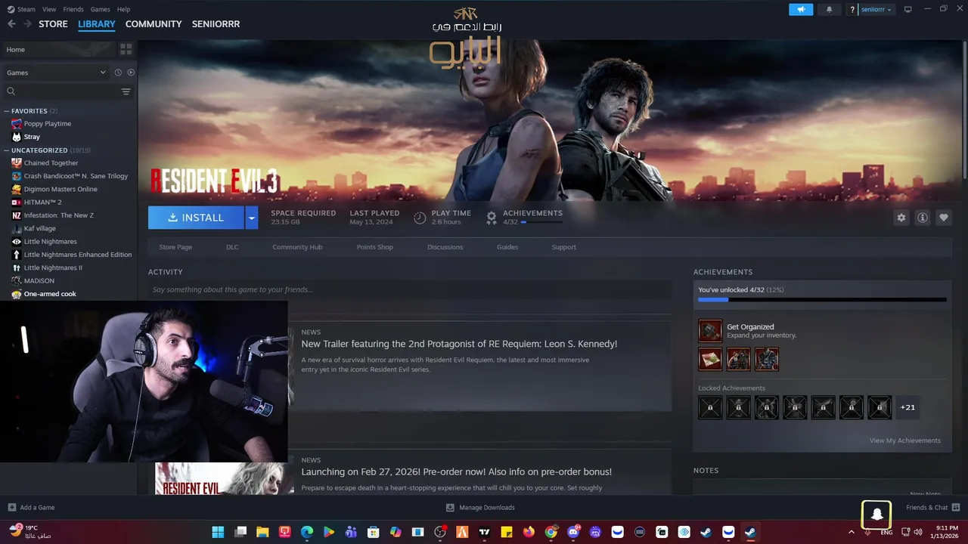The image size is (968, 544).
Task: Select Little Nightmares II entry
Action: [x=53, y=267]
